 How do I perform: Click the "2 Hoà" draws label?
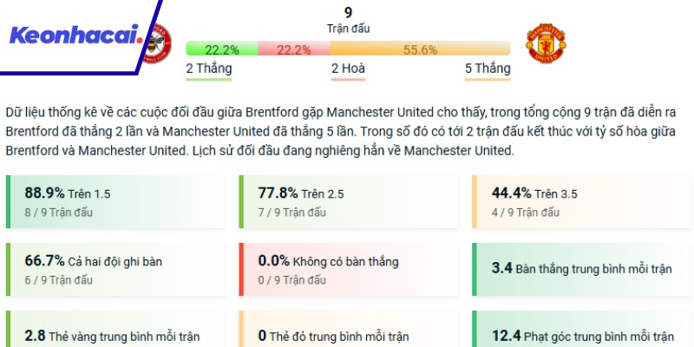[x=347, y=69]
